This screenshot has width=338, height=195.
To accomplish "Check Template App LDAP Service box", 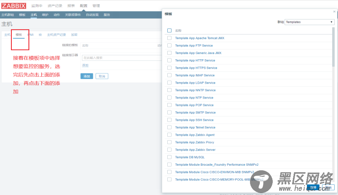I will 170,83.
